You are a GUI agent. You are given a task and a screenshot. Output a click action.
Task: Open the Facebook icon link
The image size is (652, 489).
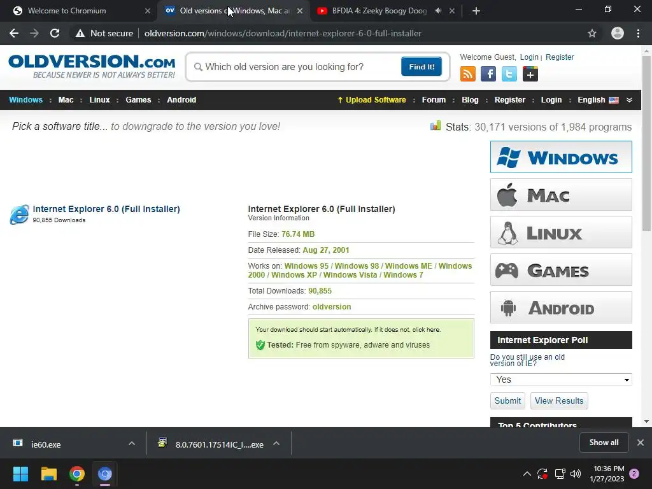point(488,74)
